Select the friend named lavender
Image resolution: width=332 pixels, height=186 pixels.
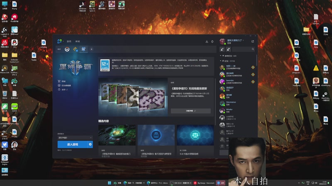[237, 81]
